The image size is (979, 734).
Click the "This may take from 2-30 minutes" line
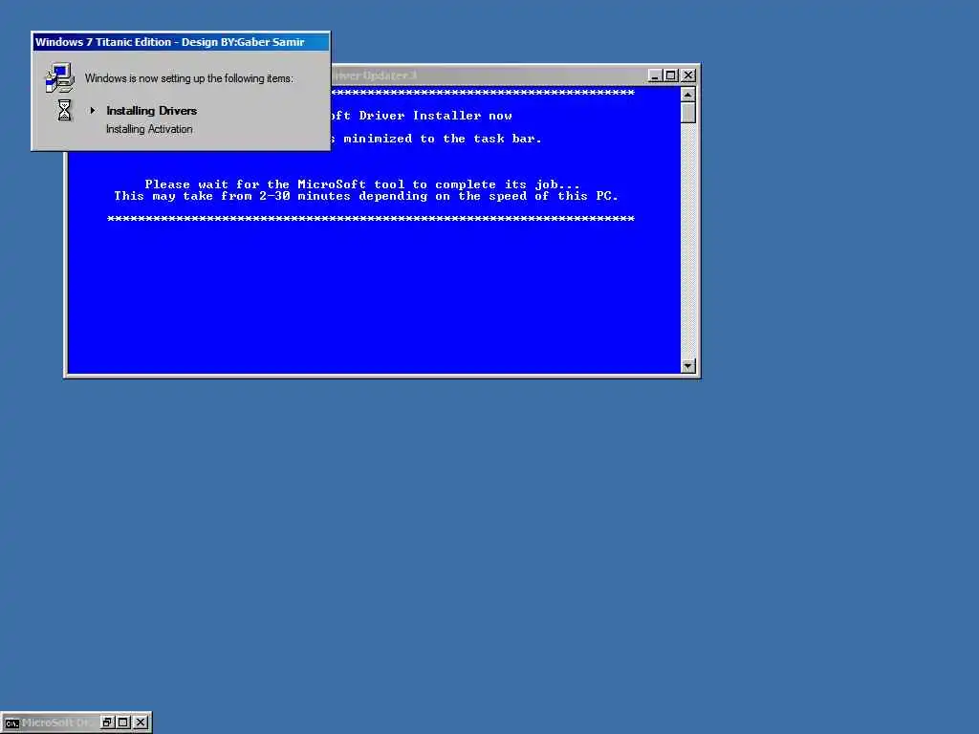(x=366, y=196)
